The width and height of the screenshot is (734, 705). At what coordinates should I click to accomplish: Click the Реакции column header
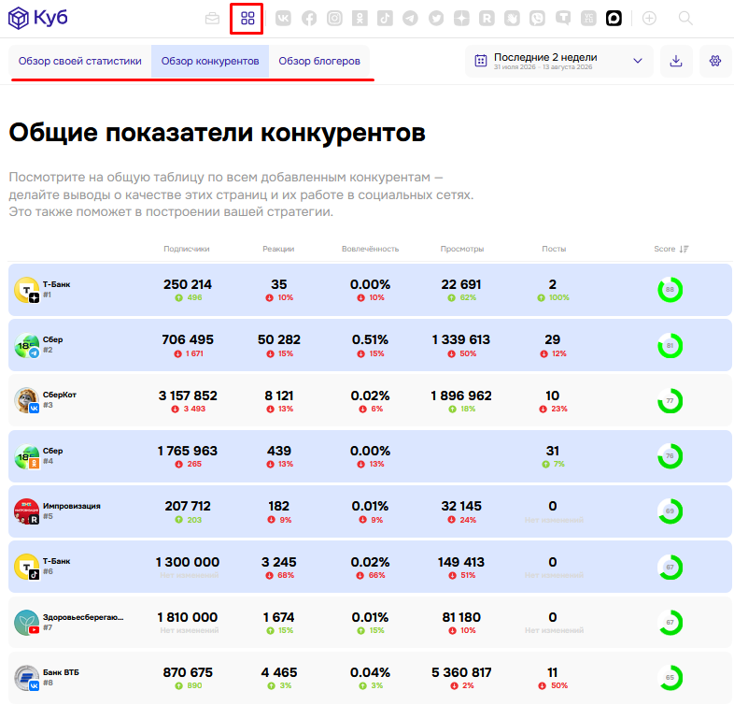click(278, 249)
